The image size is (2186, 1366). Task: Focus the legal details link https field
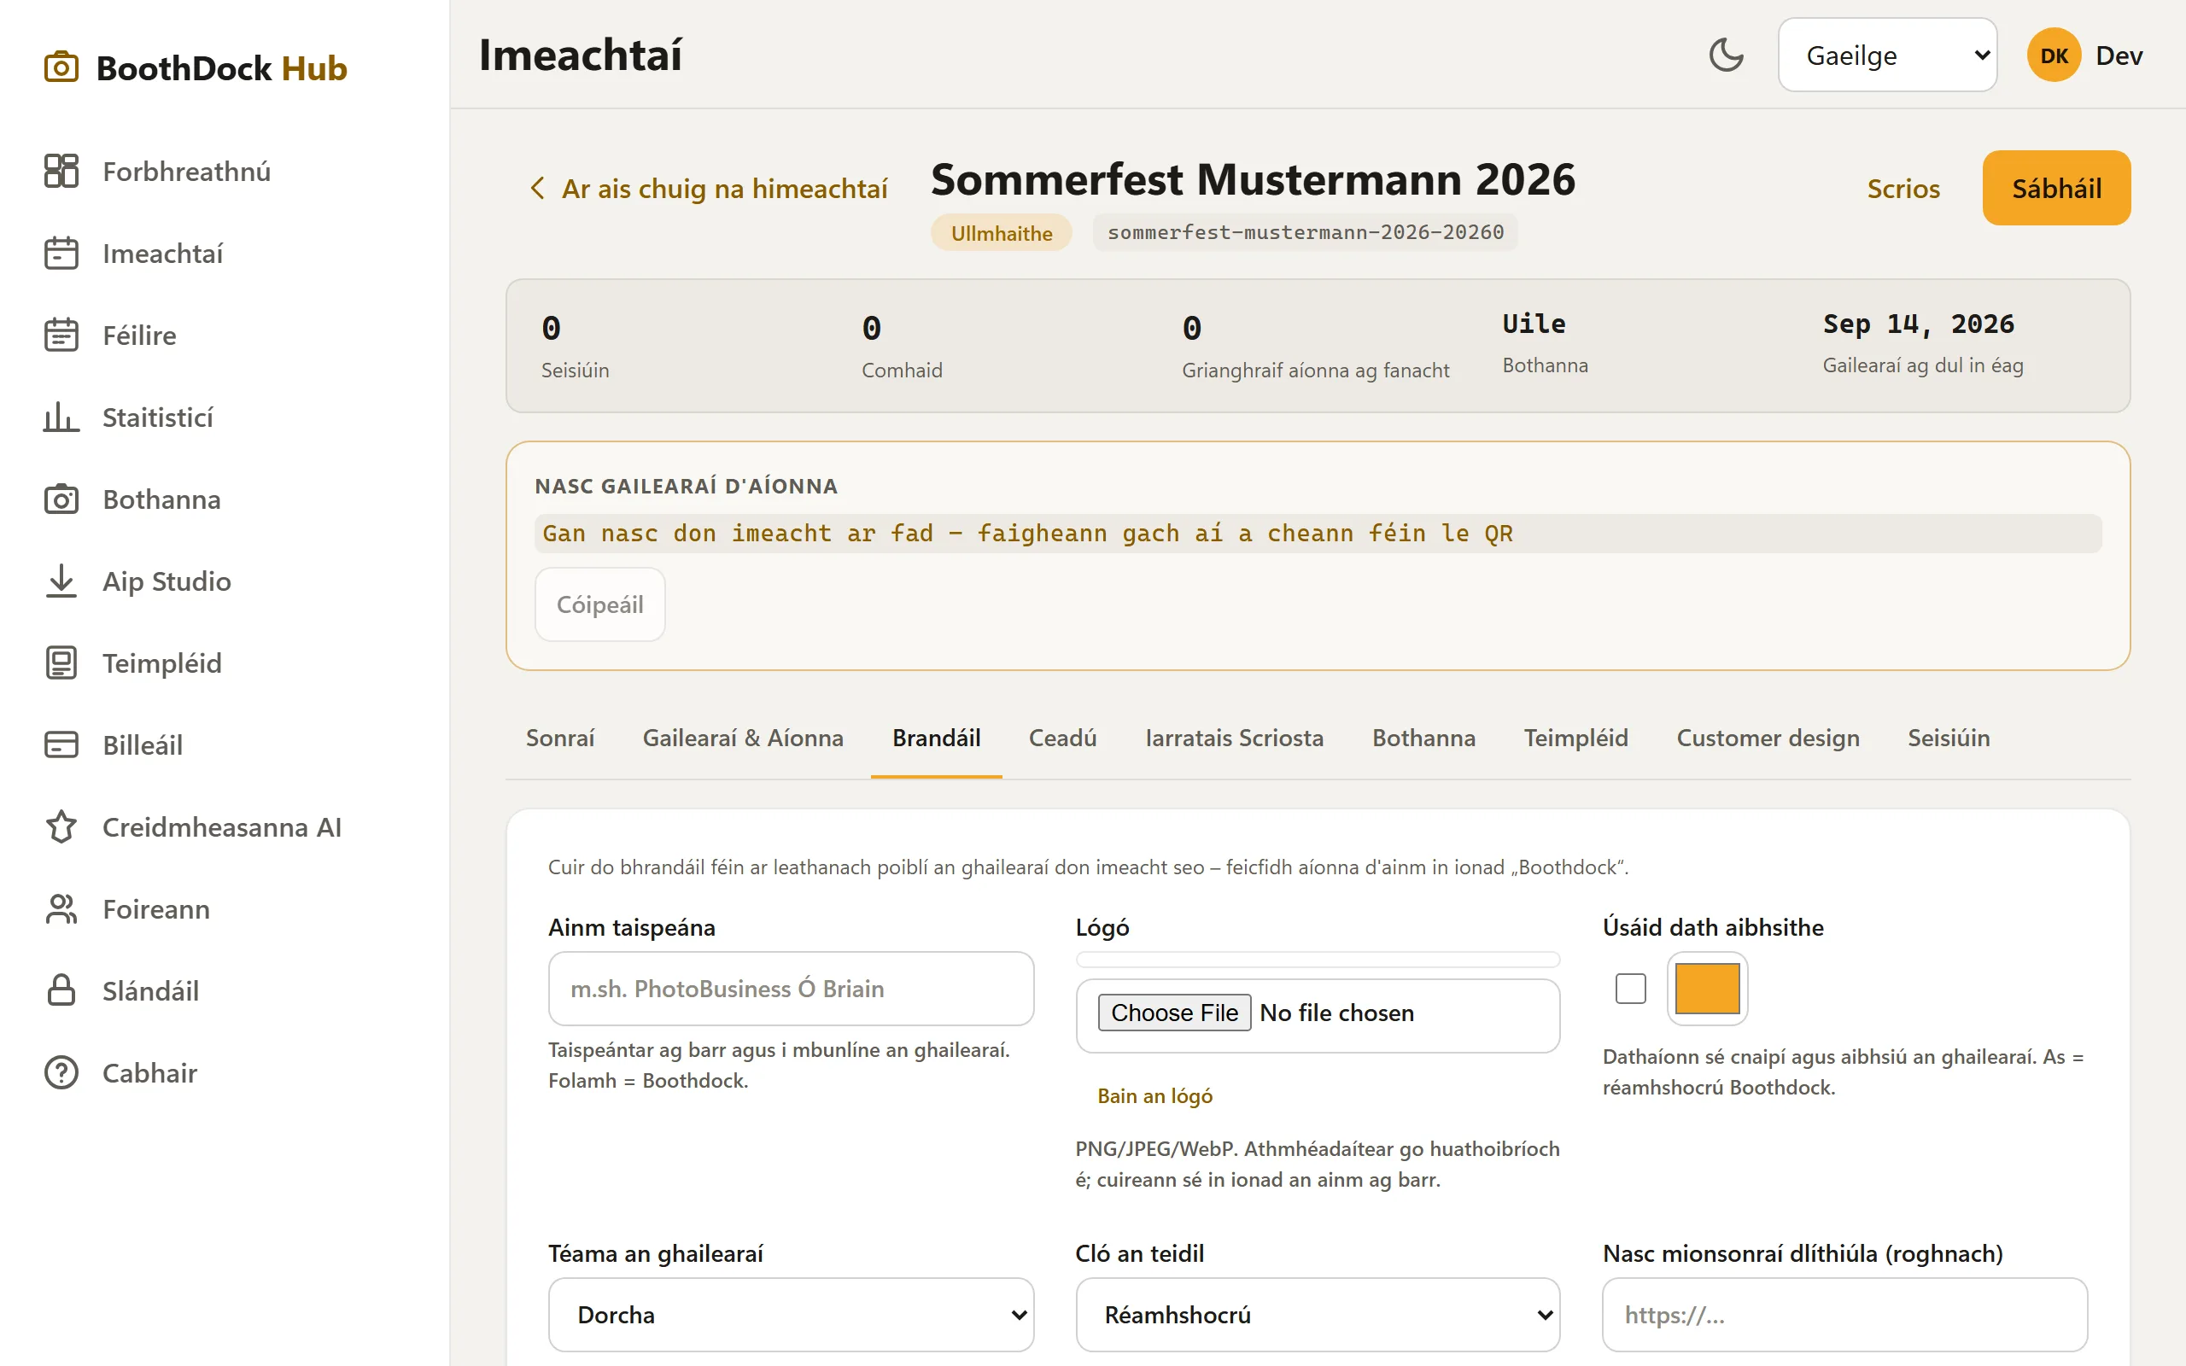pos(1844,1315)
